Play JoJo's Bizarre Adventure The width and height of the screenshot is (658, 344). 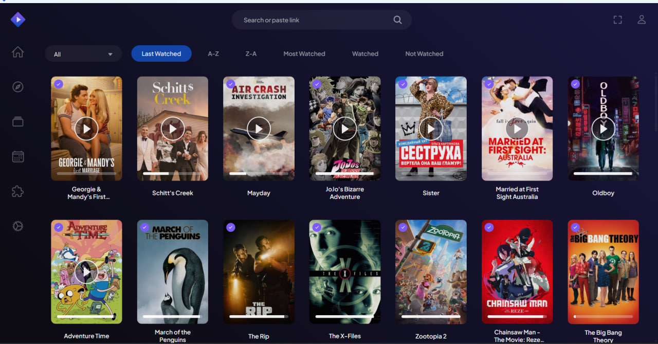pyautogui.click(x=345, y=129)
